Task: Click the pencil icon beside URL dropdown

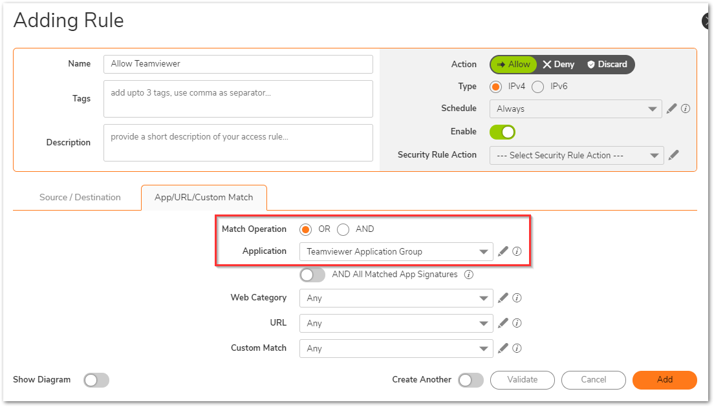Action: [x=503, y=323]
